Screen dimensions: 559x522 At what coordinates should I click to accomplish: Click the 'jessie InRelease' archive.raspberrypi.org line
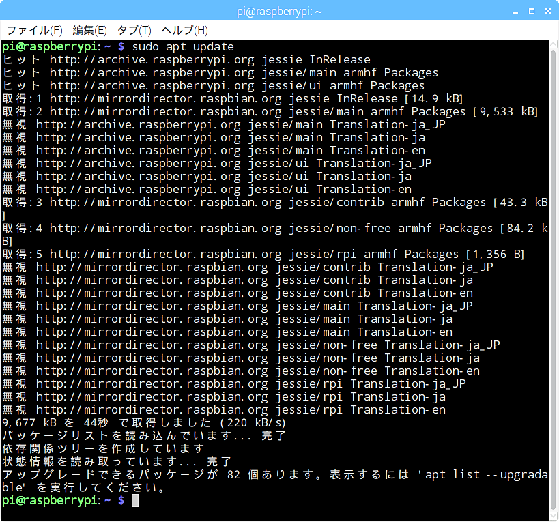pos(186,59)
